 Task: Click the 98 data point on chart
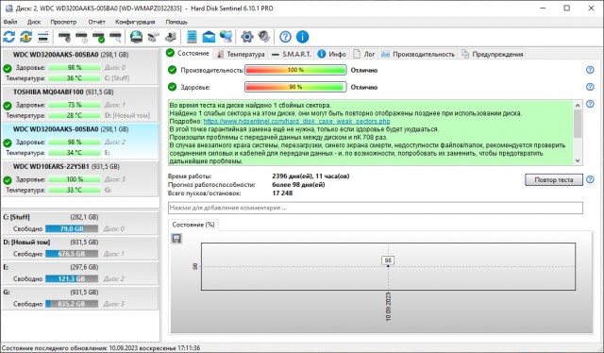coord(388,266)
